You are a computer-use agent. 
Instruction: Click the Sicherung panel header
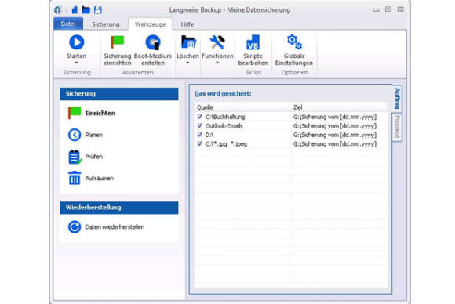point(119,94)
